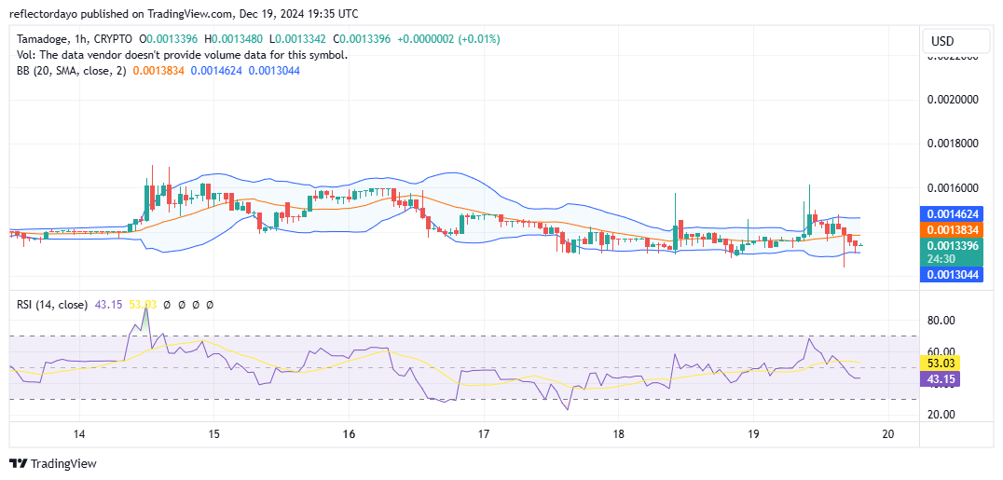Click the orange 0.0013834 basis price label
The width and height of the screenshot is (1003, 480).
coord(950,230)
